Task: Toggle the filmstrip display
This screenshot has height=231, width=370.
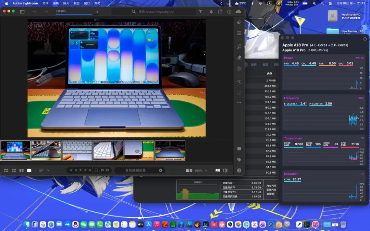Action: pos(218,171)
